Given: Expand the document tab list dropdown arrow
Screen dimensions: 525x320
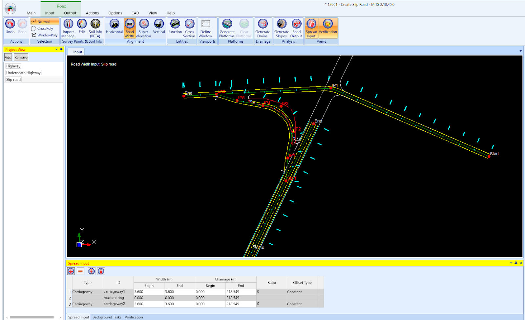Looking at the screenshot, I should [x=520, y=51].
